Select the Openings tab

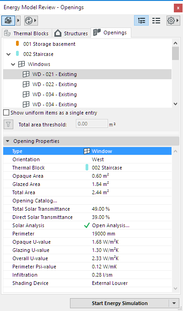(x=111, y=33)
